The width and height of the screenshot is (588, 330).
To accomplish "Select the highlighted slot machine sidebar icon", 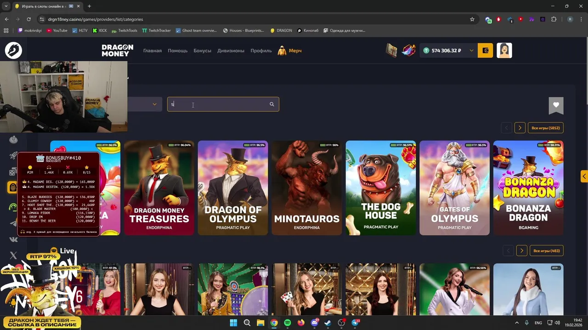I will pyautogui.click(x=12, y=187).
